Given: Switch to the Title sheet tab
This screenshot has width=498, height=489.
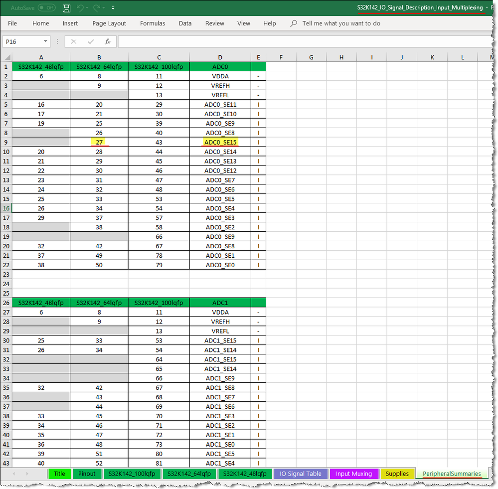Looking at the screenshot, I should pos(59,474).
